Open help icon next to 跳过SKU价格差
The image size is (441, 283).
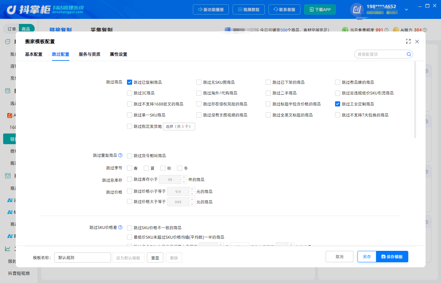pos(120,227)
